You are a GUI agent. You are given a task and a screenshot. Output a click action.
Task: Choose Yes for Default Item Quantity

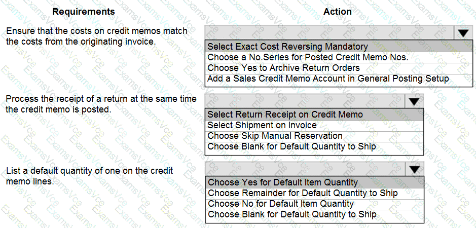282,182
